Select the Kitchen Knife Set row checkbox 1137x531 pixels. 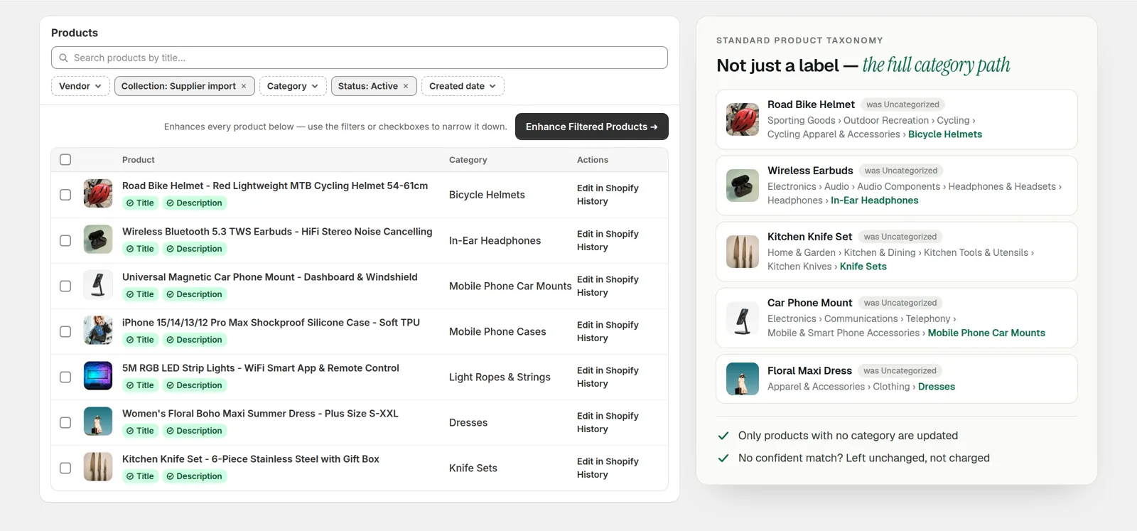tap(65, 468)
